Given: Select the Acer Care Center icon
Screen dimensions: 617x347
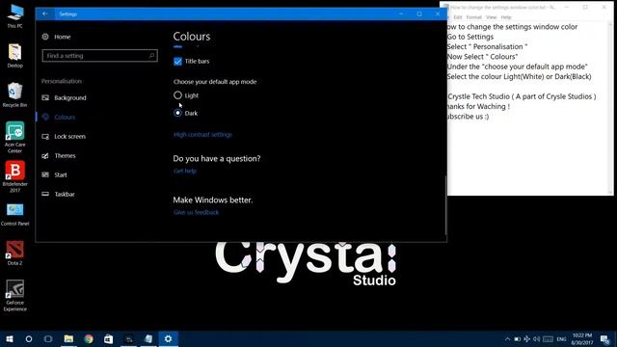Looking at the screenshot, I should pyautogui.click(x=15, y=137).
